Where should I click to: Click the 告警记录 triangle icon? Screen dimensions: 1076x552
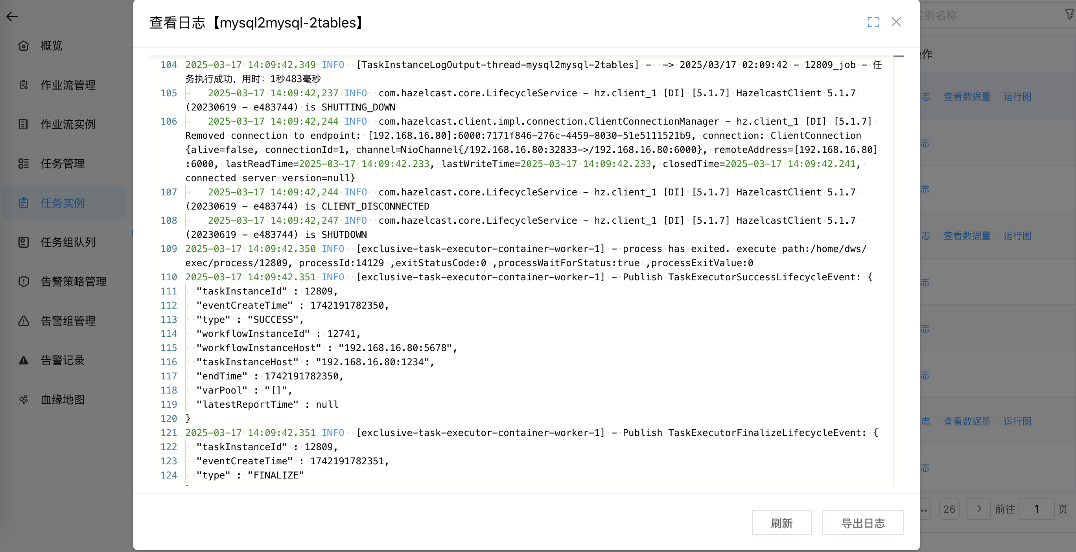[23, 360]
